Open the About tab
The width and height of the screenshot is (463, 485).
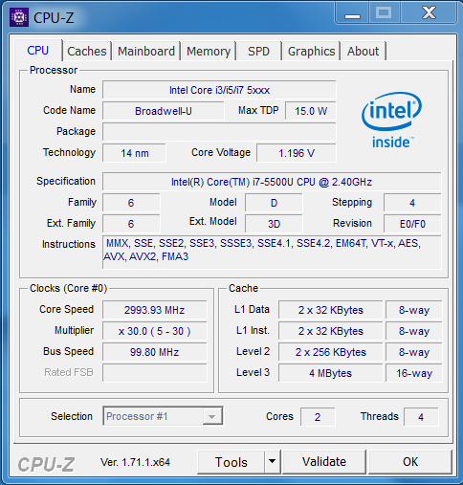pos(363,51)
